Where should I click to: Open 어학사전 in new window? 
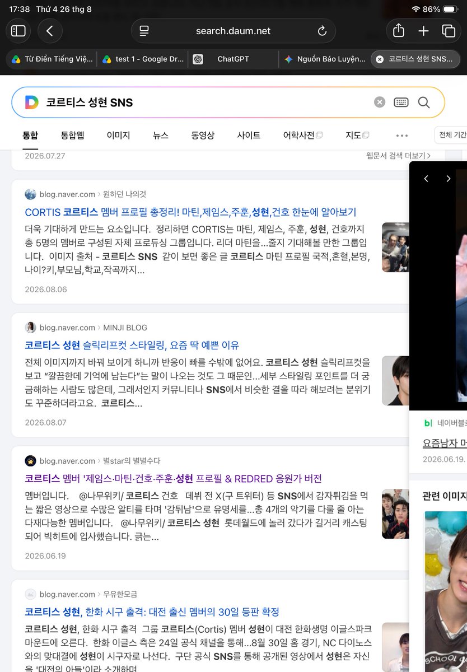pos(303,135)
